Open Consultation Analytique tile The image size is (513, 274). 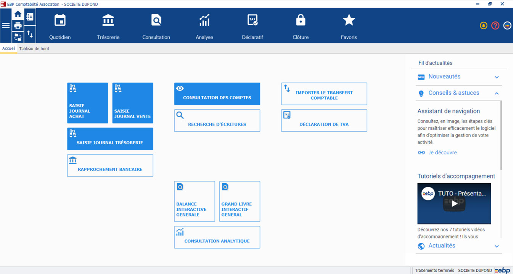point(217,237)
